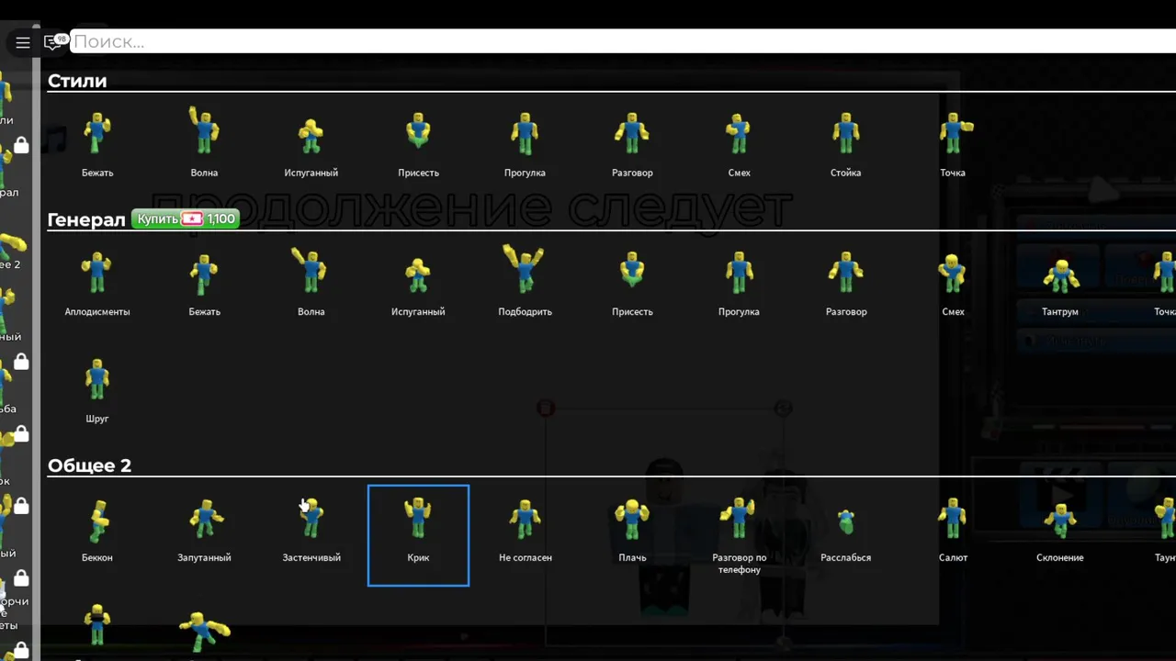Image resolution: width=1176 pixels, height=661 pixels.
Task: Click the Купить 1,100 button next to Генерал
Action: pyautogui.click(x=186, y=218)
